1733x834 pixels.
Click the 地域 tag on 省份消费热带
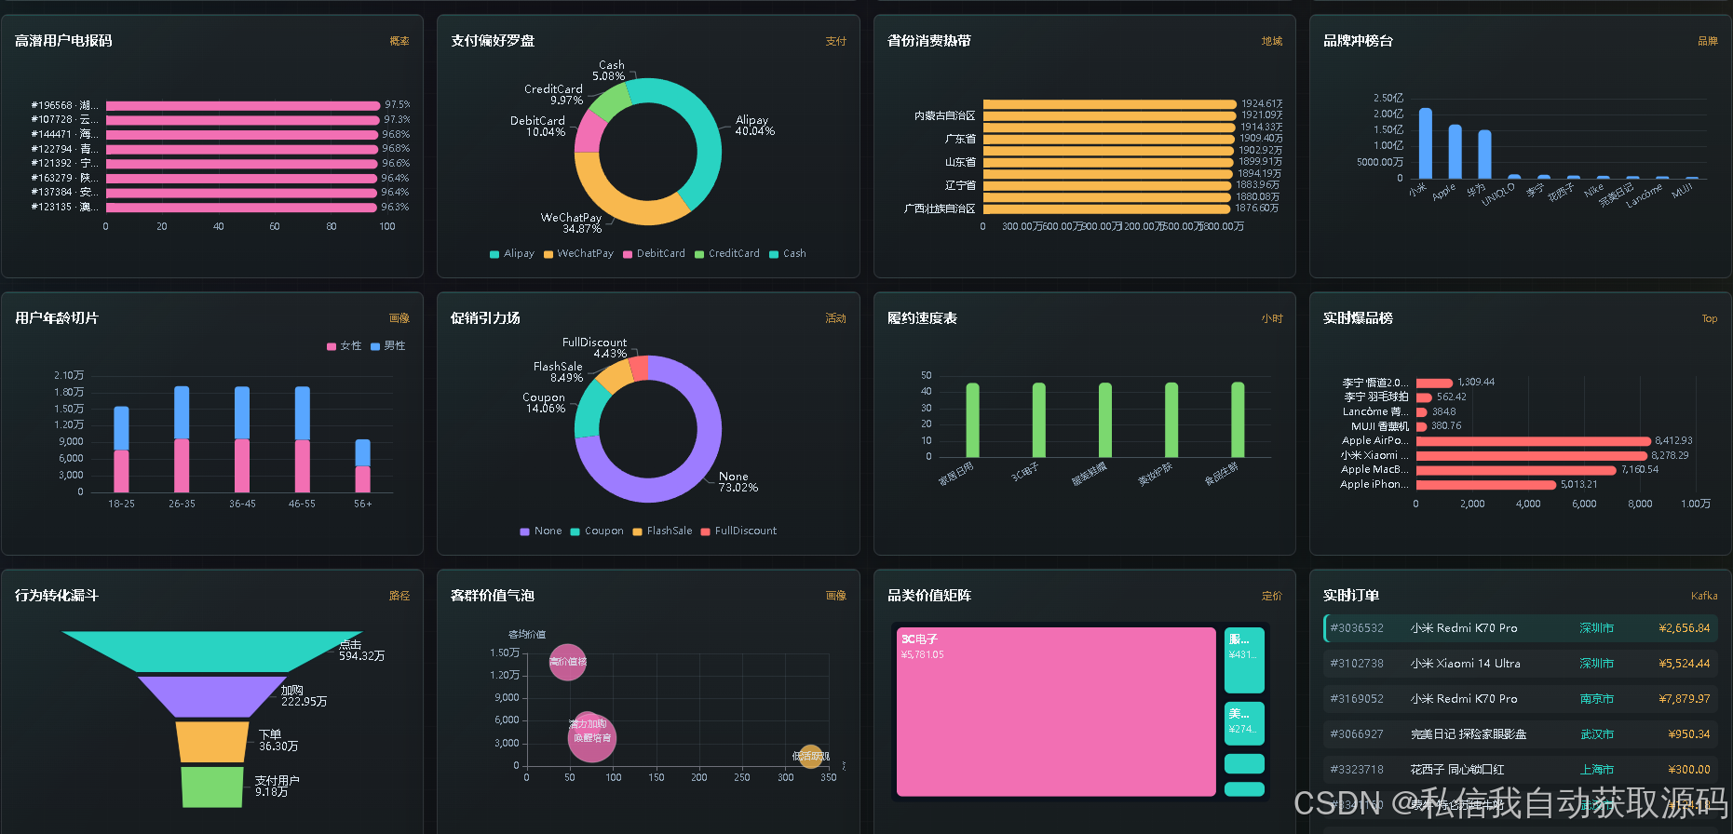click(1272, 41)
